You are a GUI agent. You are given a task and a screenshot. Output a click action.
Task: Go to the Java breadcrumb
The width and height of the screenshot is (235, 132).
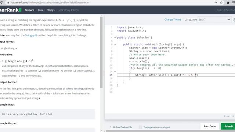coord(40,10)
